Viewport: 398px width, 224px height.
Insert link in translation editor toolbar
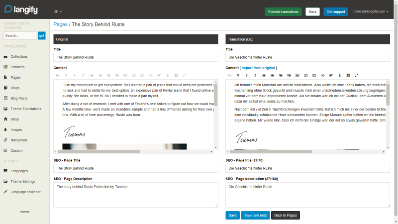[322, 76]
